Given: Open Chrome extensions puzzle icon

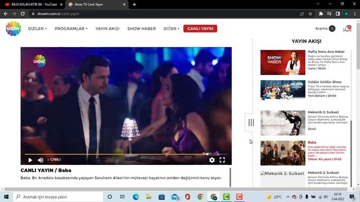Looking at the screenshot, I should pos(321,13).
